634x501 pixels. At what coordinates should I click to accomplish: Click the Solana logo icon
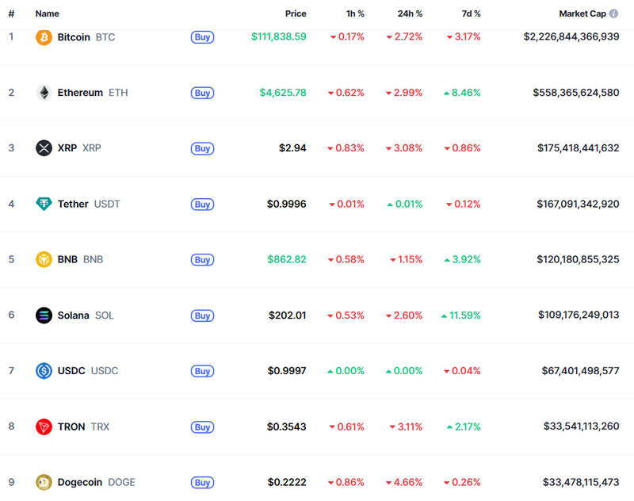[44, 316]
